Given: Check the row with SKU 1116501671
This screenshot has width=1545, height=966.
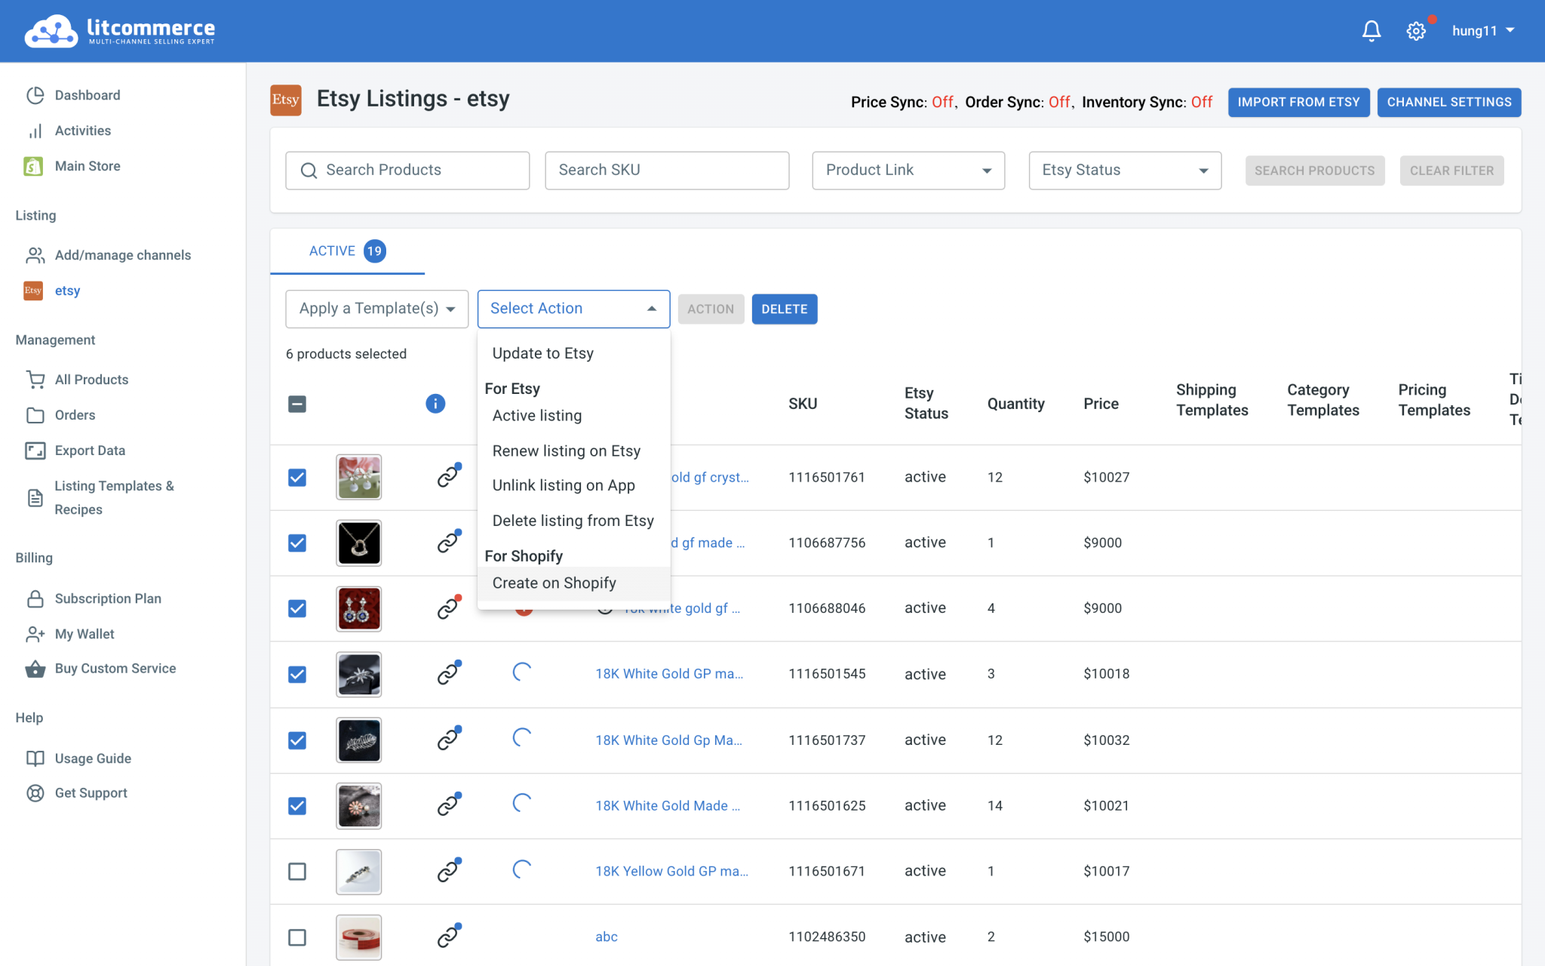Looking at the screenshot, I should click(x=297, y=872).
